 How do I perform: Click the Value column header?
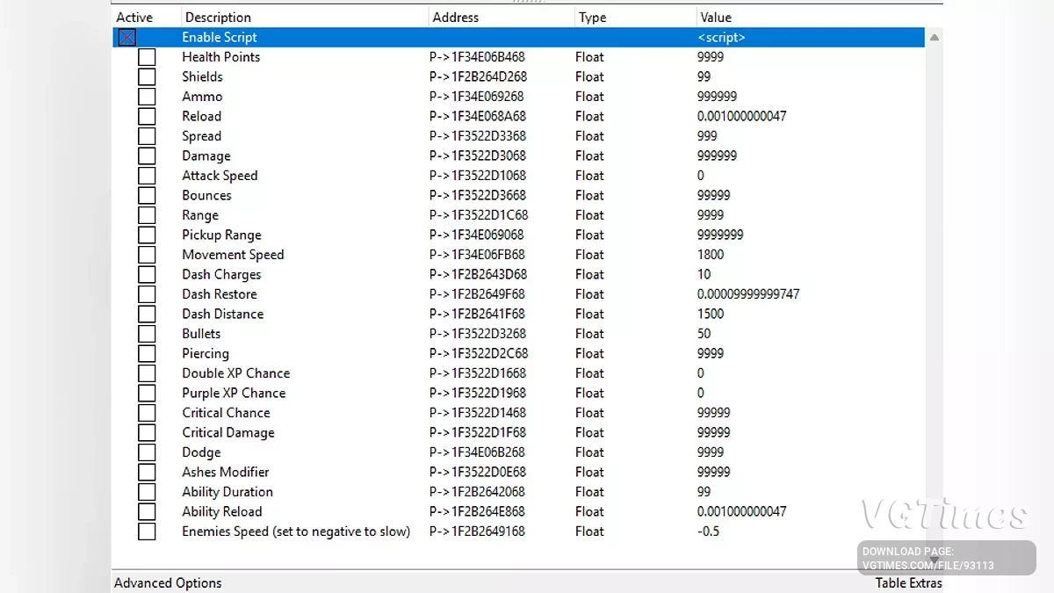(715, 18)
